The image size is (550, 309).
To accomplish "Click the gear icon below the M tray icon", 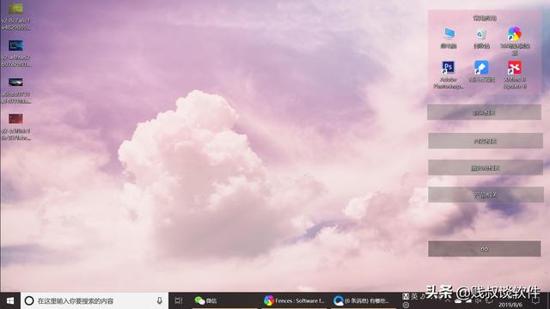I will (406, 305).
